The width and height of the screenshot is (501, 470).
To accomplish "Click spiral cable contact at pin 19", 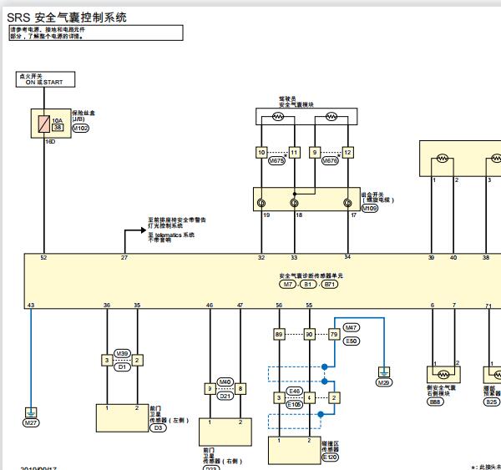I will [x=261, y=203].
